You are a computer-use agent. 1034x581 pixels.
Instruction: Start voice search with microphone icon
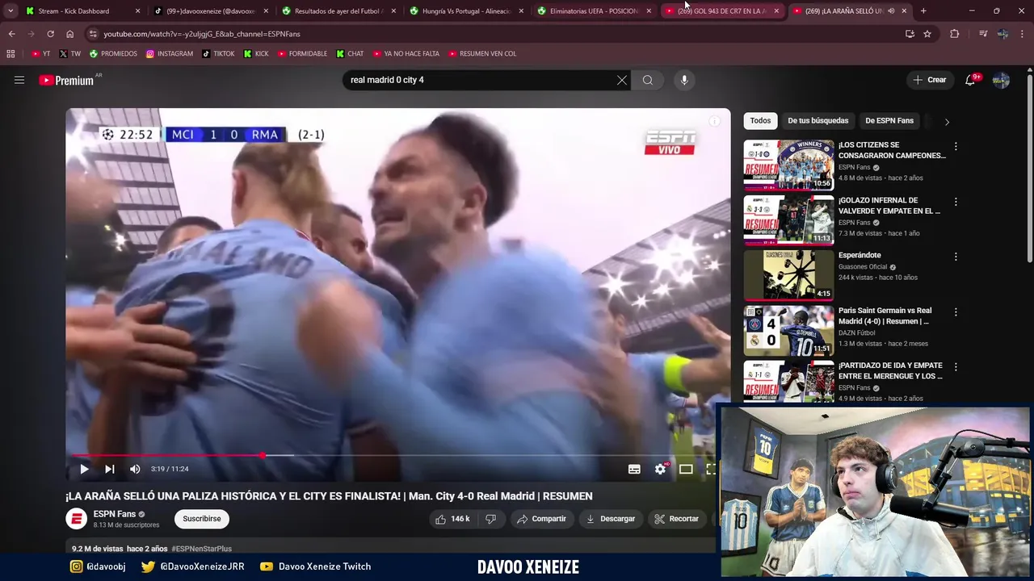684,80
